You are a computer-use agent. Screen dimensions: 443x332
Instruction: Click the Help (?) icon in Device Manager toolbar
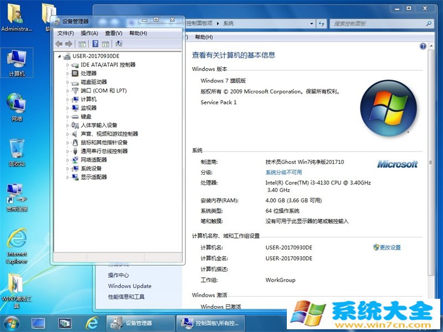click(95, 43)
